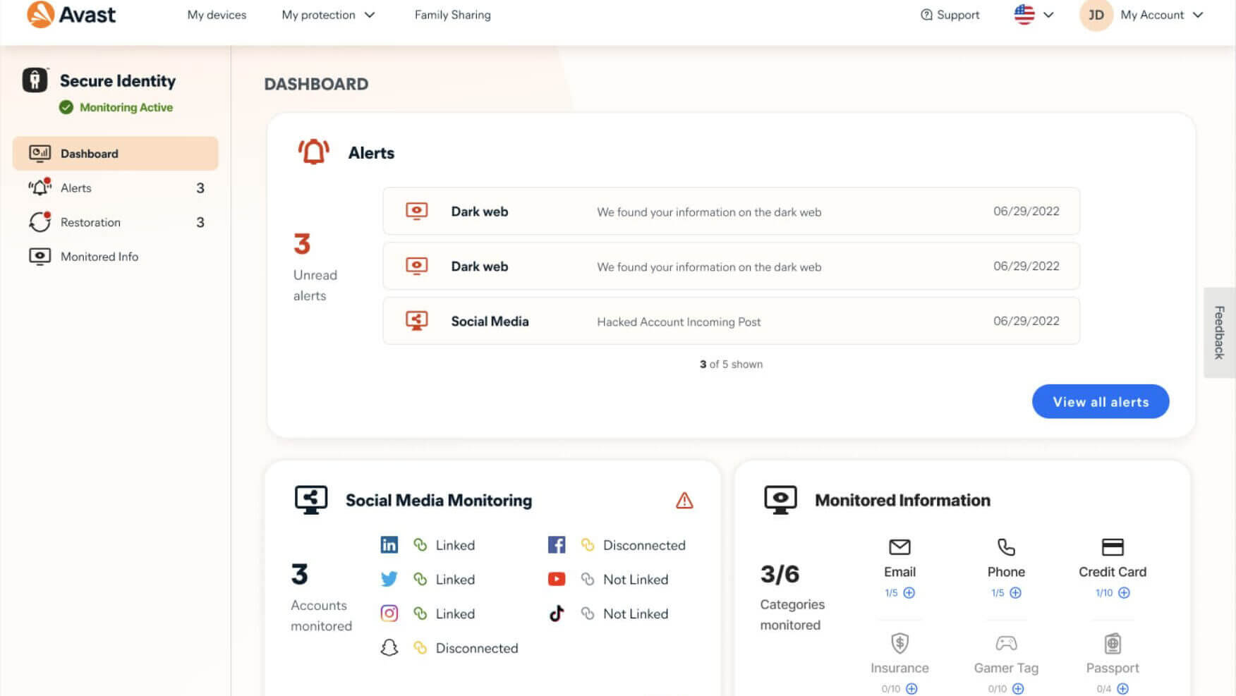Expand the My Account dropdown
The height and width of the screenshot is (696, 1236).
point(1161,15)
